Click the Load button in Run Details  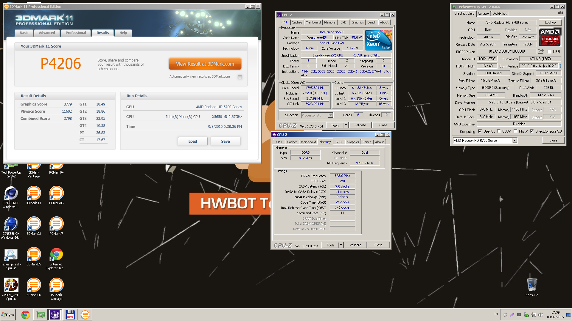(193, 141)
